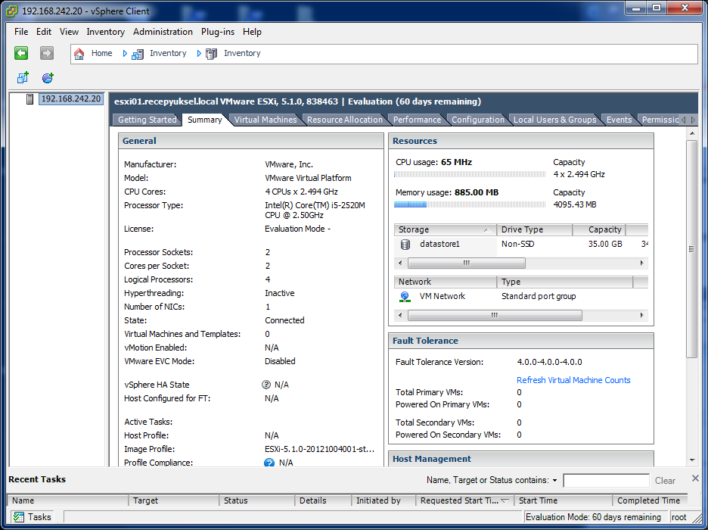Open the Configuration tab
Viewport: 708px width, 530px height.
(x=478, y=120)
